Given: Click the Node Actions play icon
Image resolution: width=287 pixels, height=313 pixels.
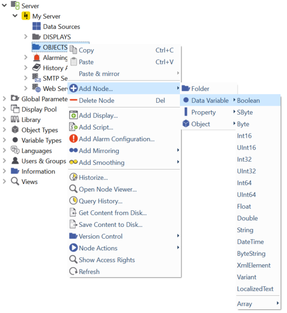Looking at the screenshot, I should coord(73,248).
